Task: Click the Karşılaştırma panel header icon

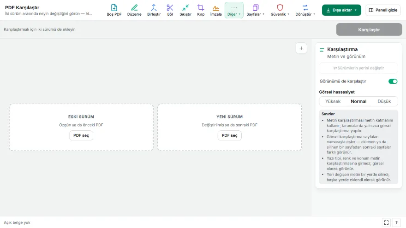Action: [x=322, y=50]
